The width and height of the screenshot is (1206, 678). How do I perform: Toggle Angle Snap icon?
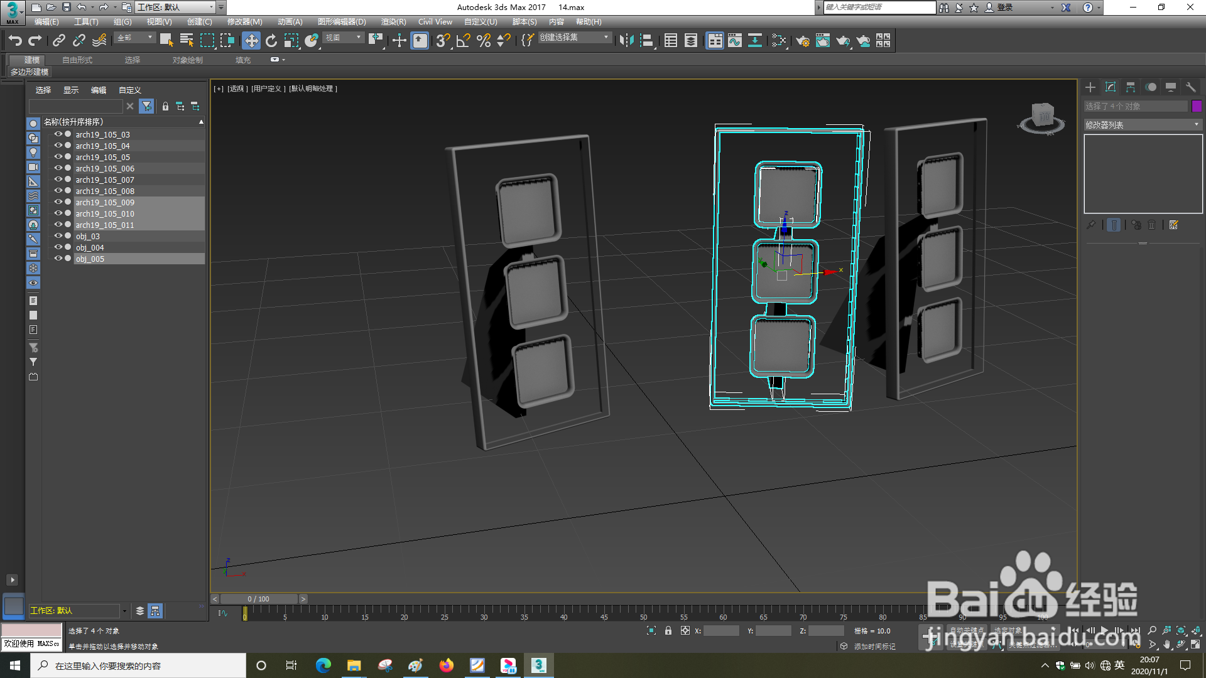(464, 41)
